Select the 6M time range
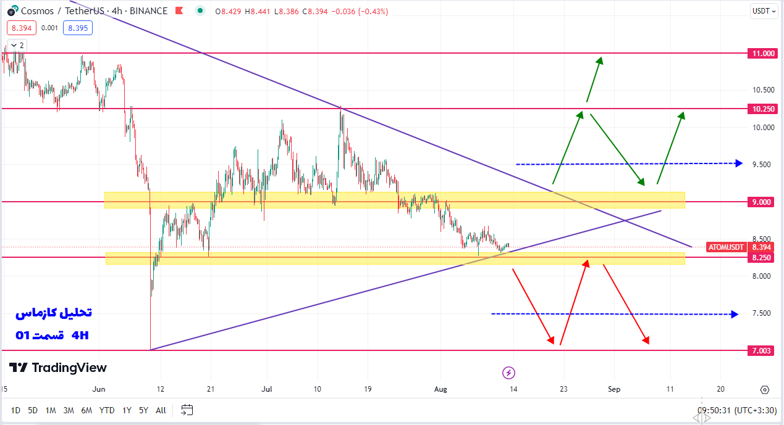This screenshot has width=784, height=425. click(86, 410)
